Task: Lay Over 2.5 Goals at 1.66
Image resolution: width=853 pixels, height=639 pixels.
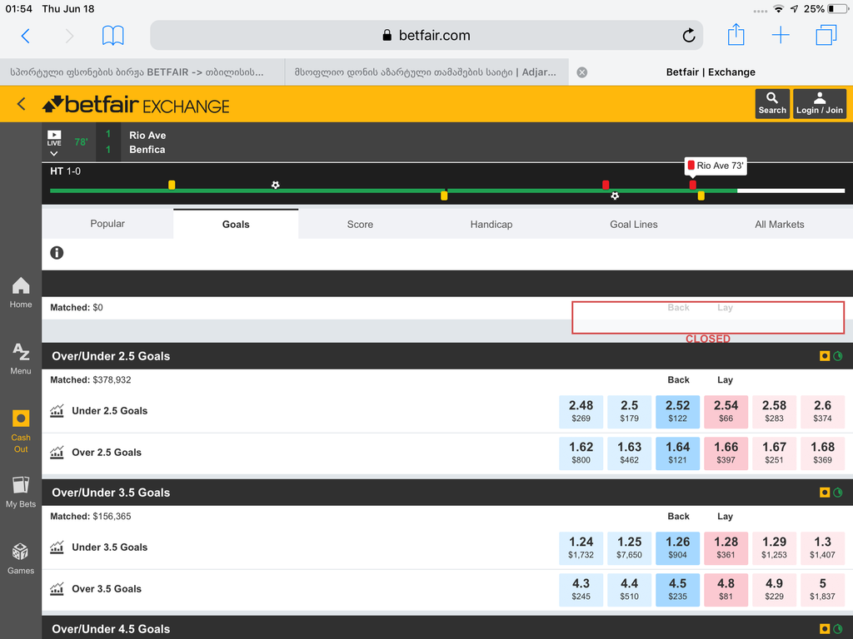Action: click(726, 453)
